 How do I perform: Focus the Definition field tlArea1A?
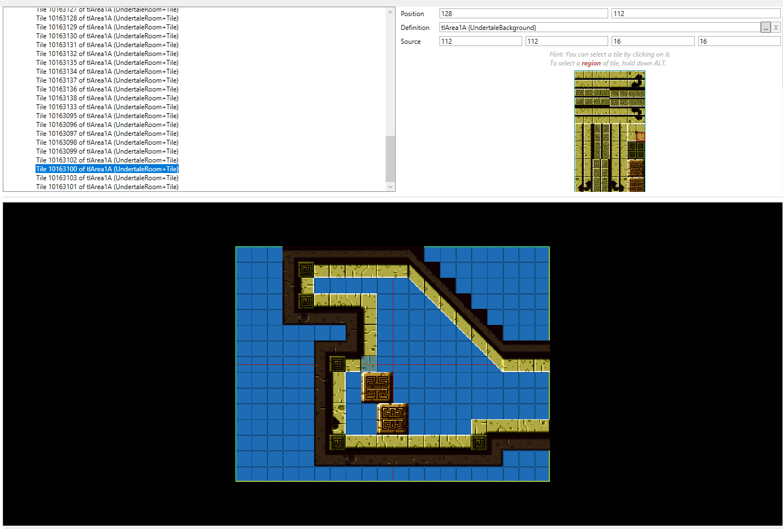point(599,28)
